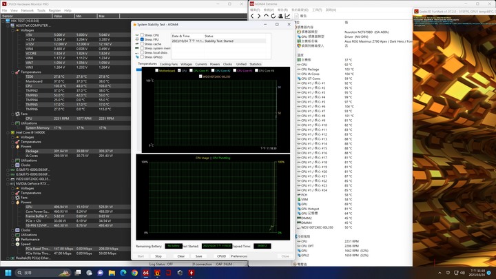Launch Microsoft Edge from the taskbar

tap(123, 273)
